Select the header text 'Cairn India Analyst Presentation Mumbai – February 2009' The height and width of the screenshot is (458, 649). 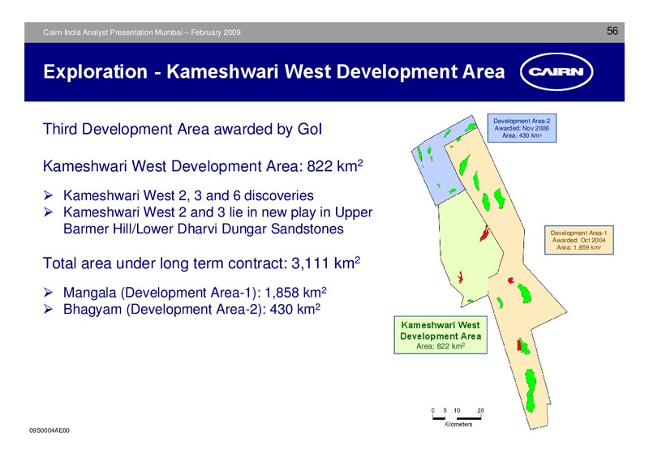pos(142,32)
